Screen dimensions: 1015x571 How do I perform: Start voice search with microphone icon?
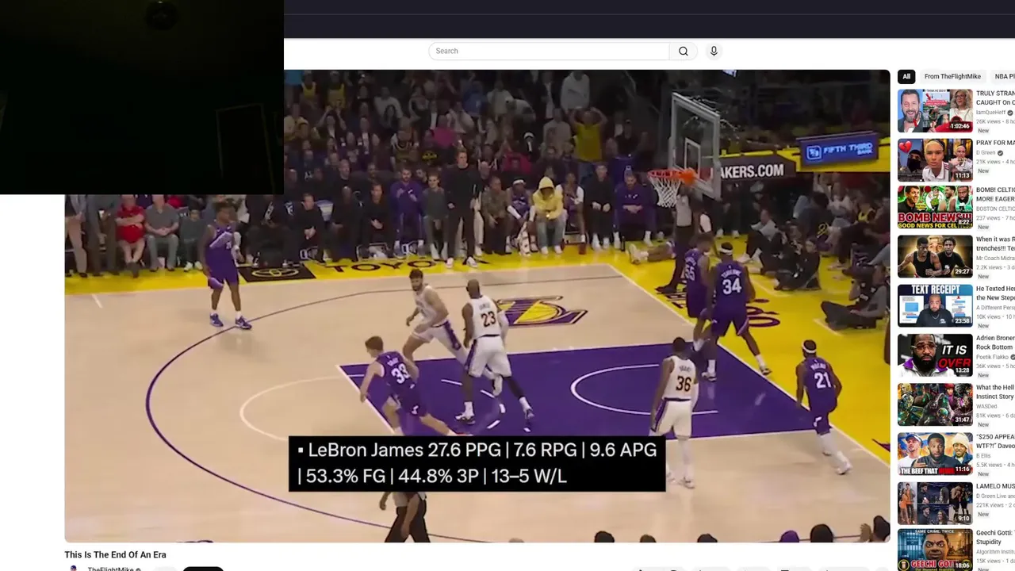coord(714,51)
